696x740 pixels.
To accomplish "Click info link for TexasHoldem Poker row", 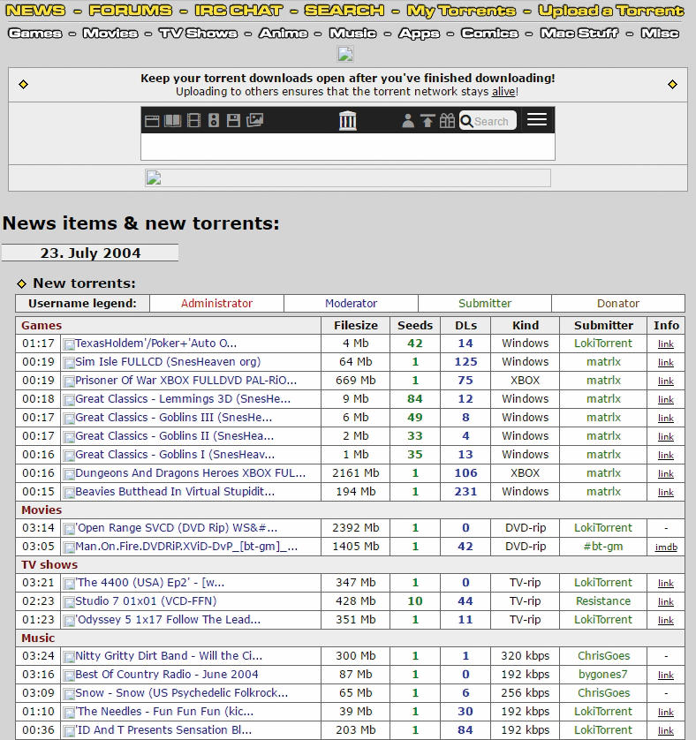I will point(666,344).
